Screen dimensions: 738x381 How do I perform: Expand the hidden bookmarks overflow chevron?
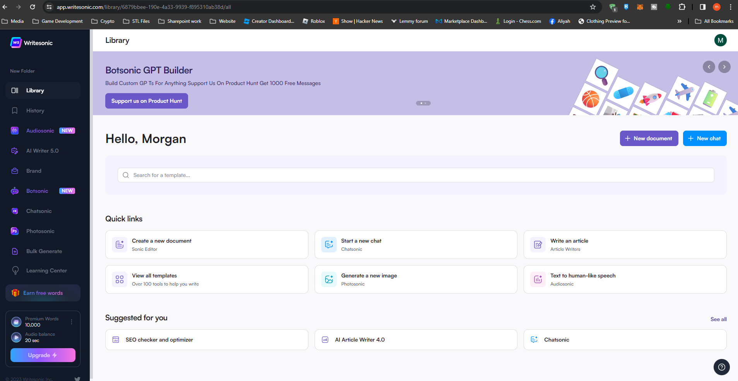(679, 21)
